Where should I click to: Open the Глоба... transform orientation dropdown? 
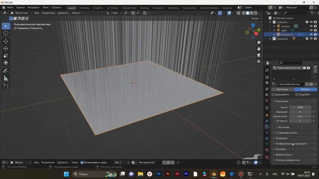(x=114, y=13)
